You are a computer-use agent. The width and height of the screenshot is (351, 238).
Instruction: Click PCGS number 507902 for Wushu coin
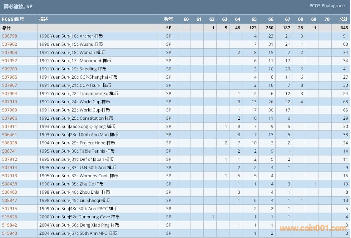coord(10,44)
